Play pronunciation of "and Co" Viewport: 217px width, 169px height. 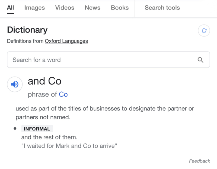click(15, 84)
